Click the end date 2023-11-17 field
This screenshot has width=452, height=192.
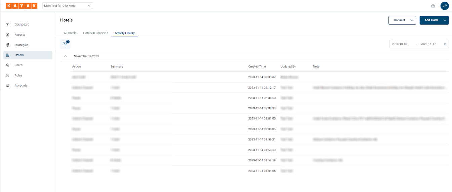coord(428,44)
